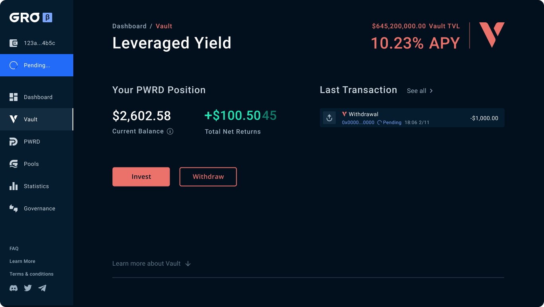Open the Telegram paper-plane icon
Viewport: 544px width, 307px height.
(42, 288)
